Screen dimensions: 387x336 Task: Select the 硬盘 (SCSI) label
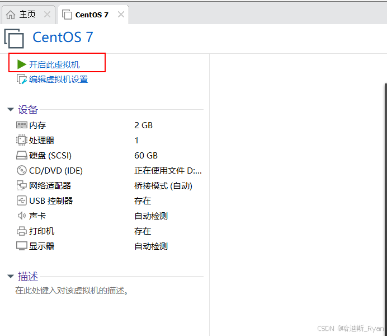[x=50, y=156]
